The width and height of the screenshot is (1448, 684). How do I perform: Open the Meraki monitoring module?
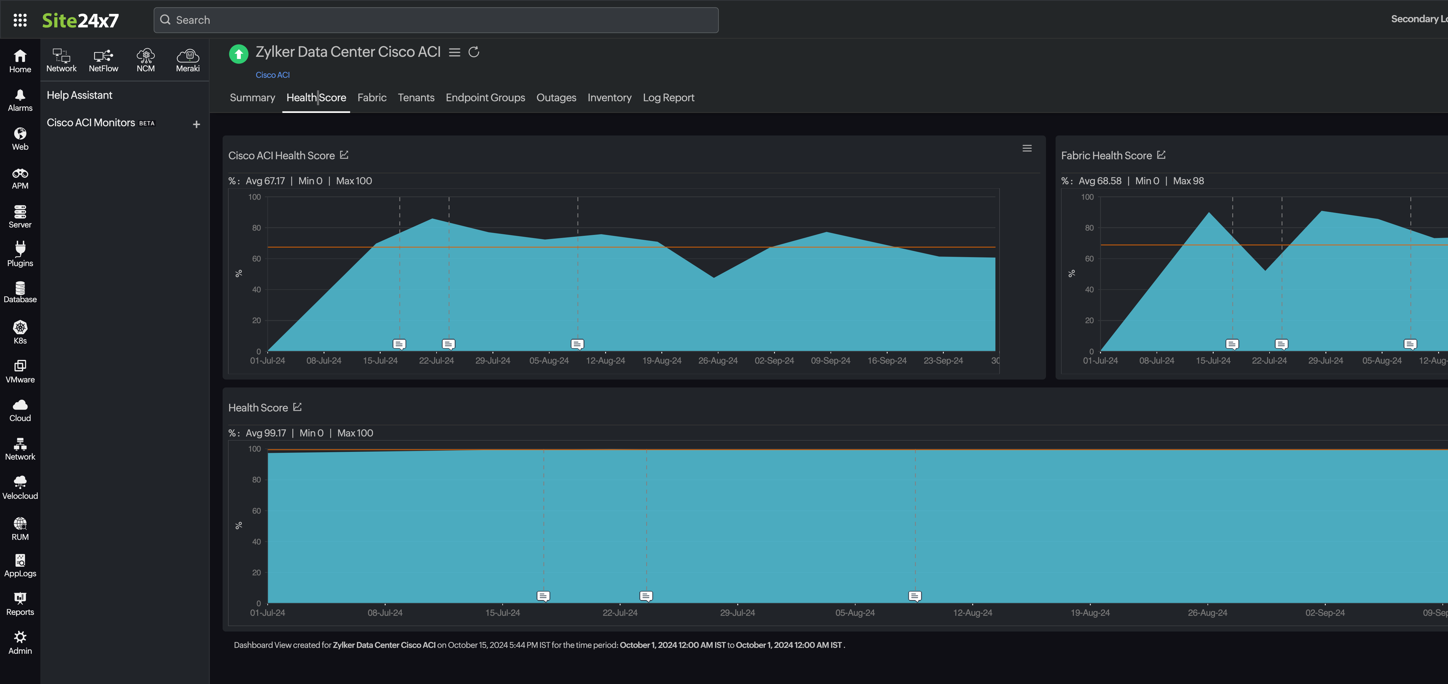pyautogui.click(x=188, y=59)
